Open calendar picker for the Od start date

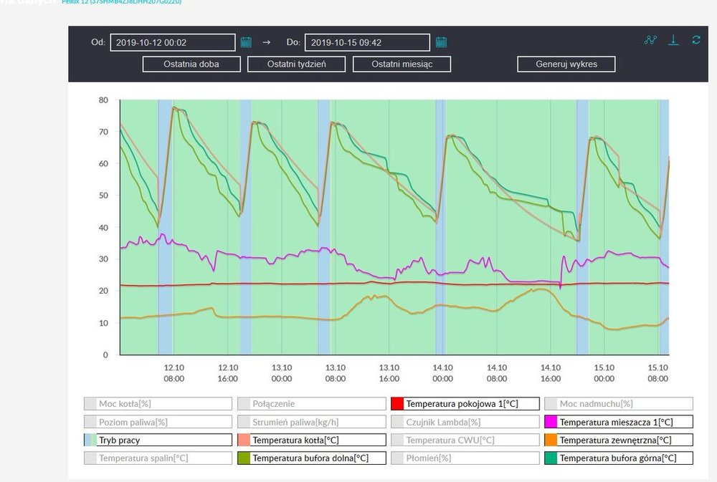click(x=246, y=42)
